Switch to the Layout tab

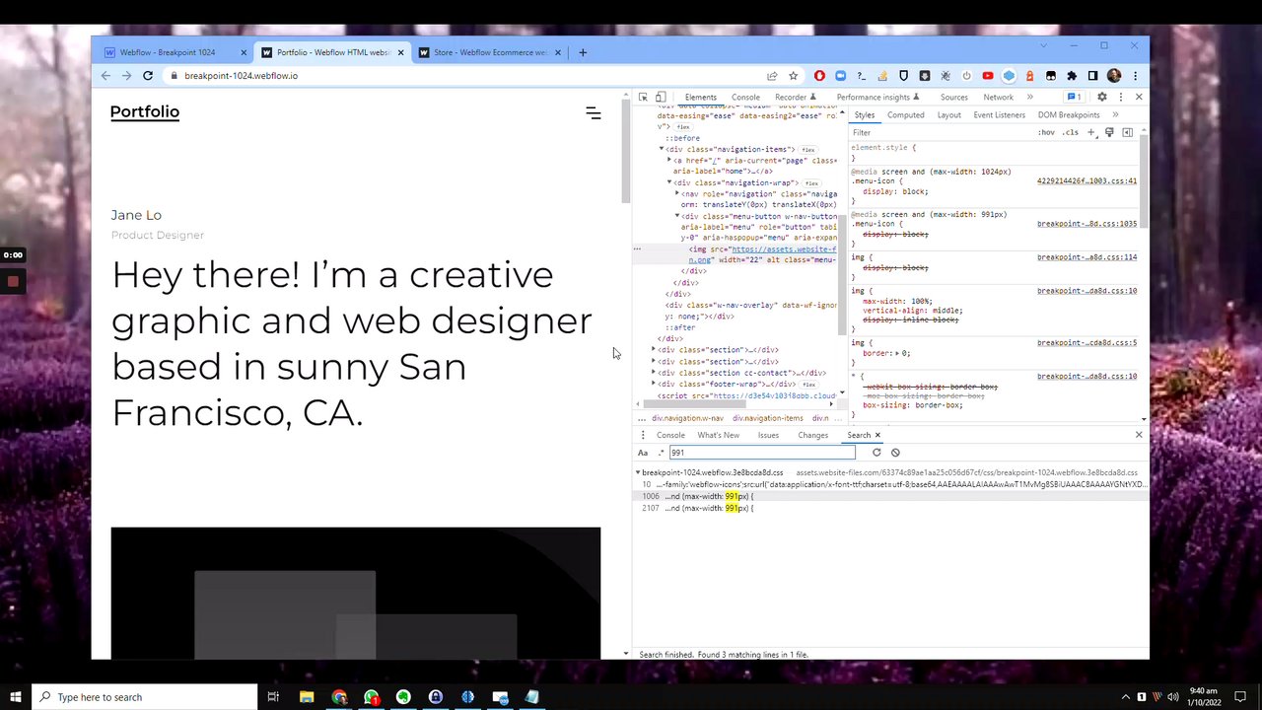point(948,114)
